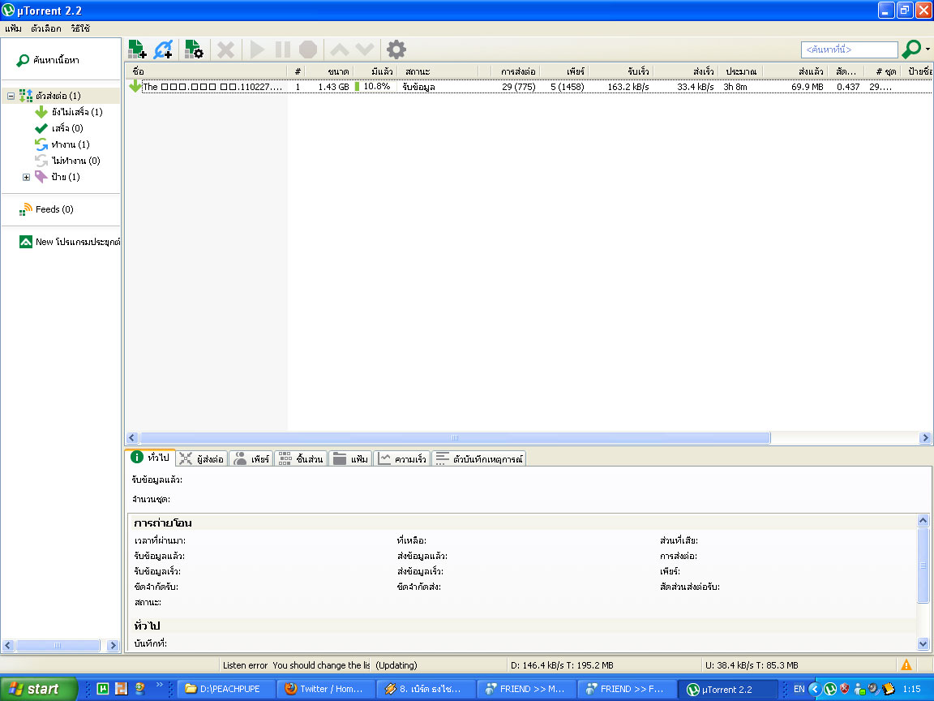
Task: Click the EN language indicator
Action: 799,689
